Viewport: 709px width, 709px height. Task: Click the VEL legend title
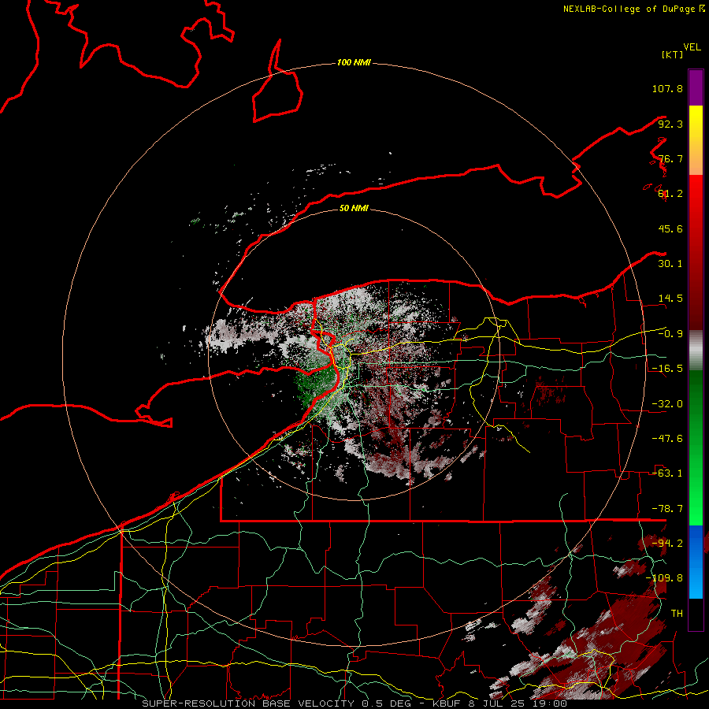pyautogui.click(x=692, y=47)
